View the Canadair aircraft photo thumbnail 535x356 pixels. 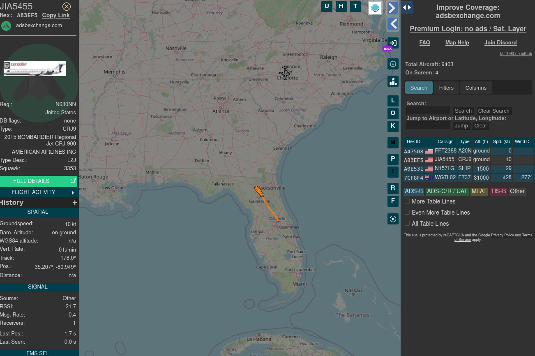(35, 69)
